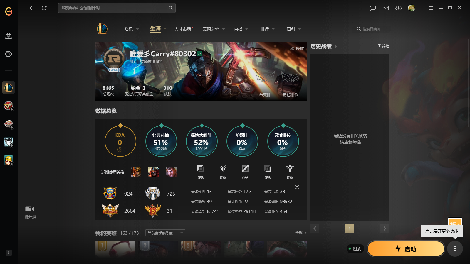Open the rank 2 hero card
The image size is (470, 264).
coord(158,249)
